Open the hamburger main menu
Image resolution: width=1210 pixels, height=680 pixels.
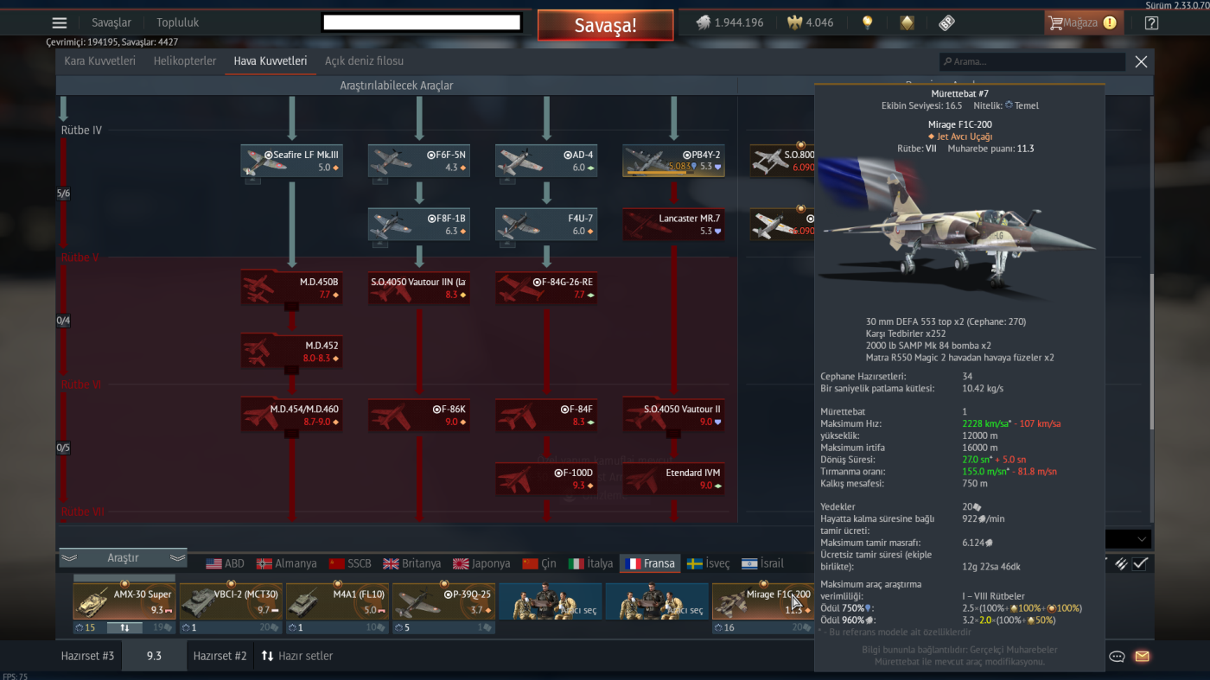click(59, 23)
